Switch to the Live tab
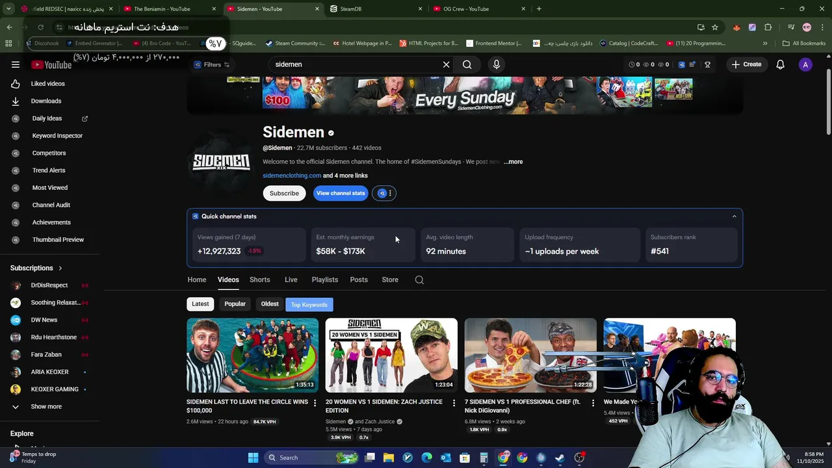This screenshot has height=468, width=832. [x=291, y=279]
